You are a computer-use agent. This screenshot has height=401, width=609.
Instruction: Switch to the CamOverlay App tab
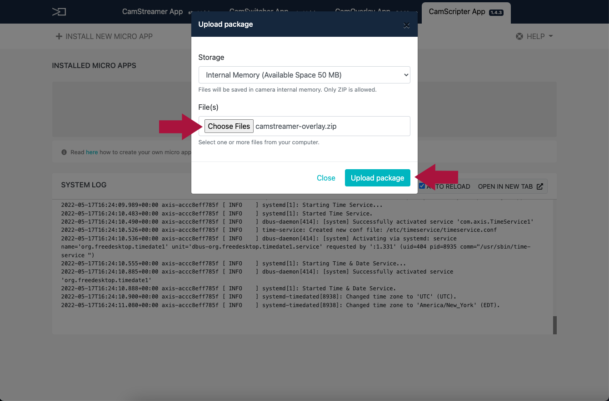coord(362,12)
